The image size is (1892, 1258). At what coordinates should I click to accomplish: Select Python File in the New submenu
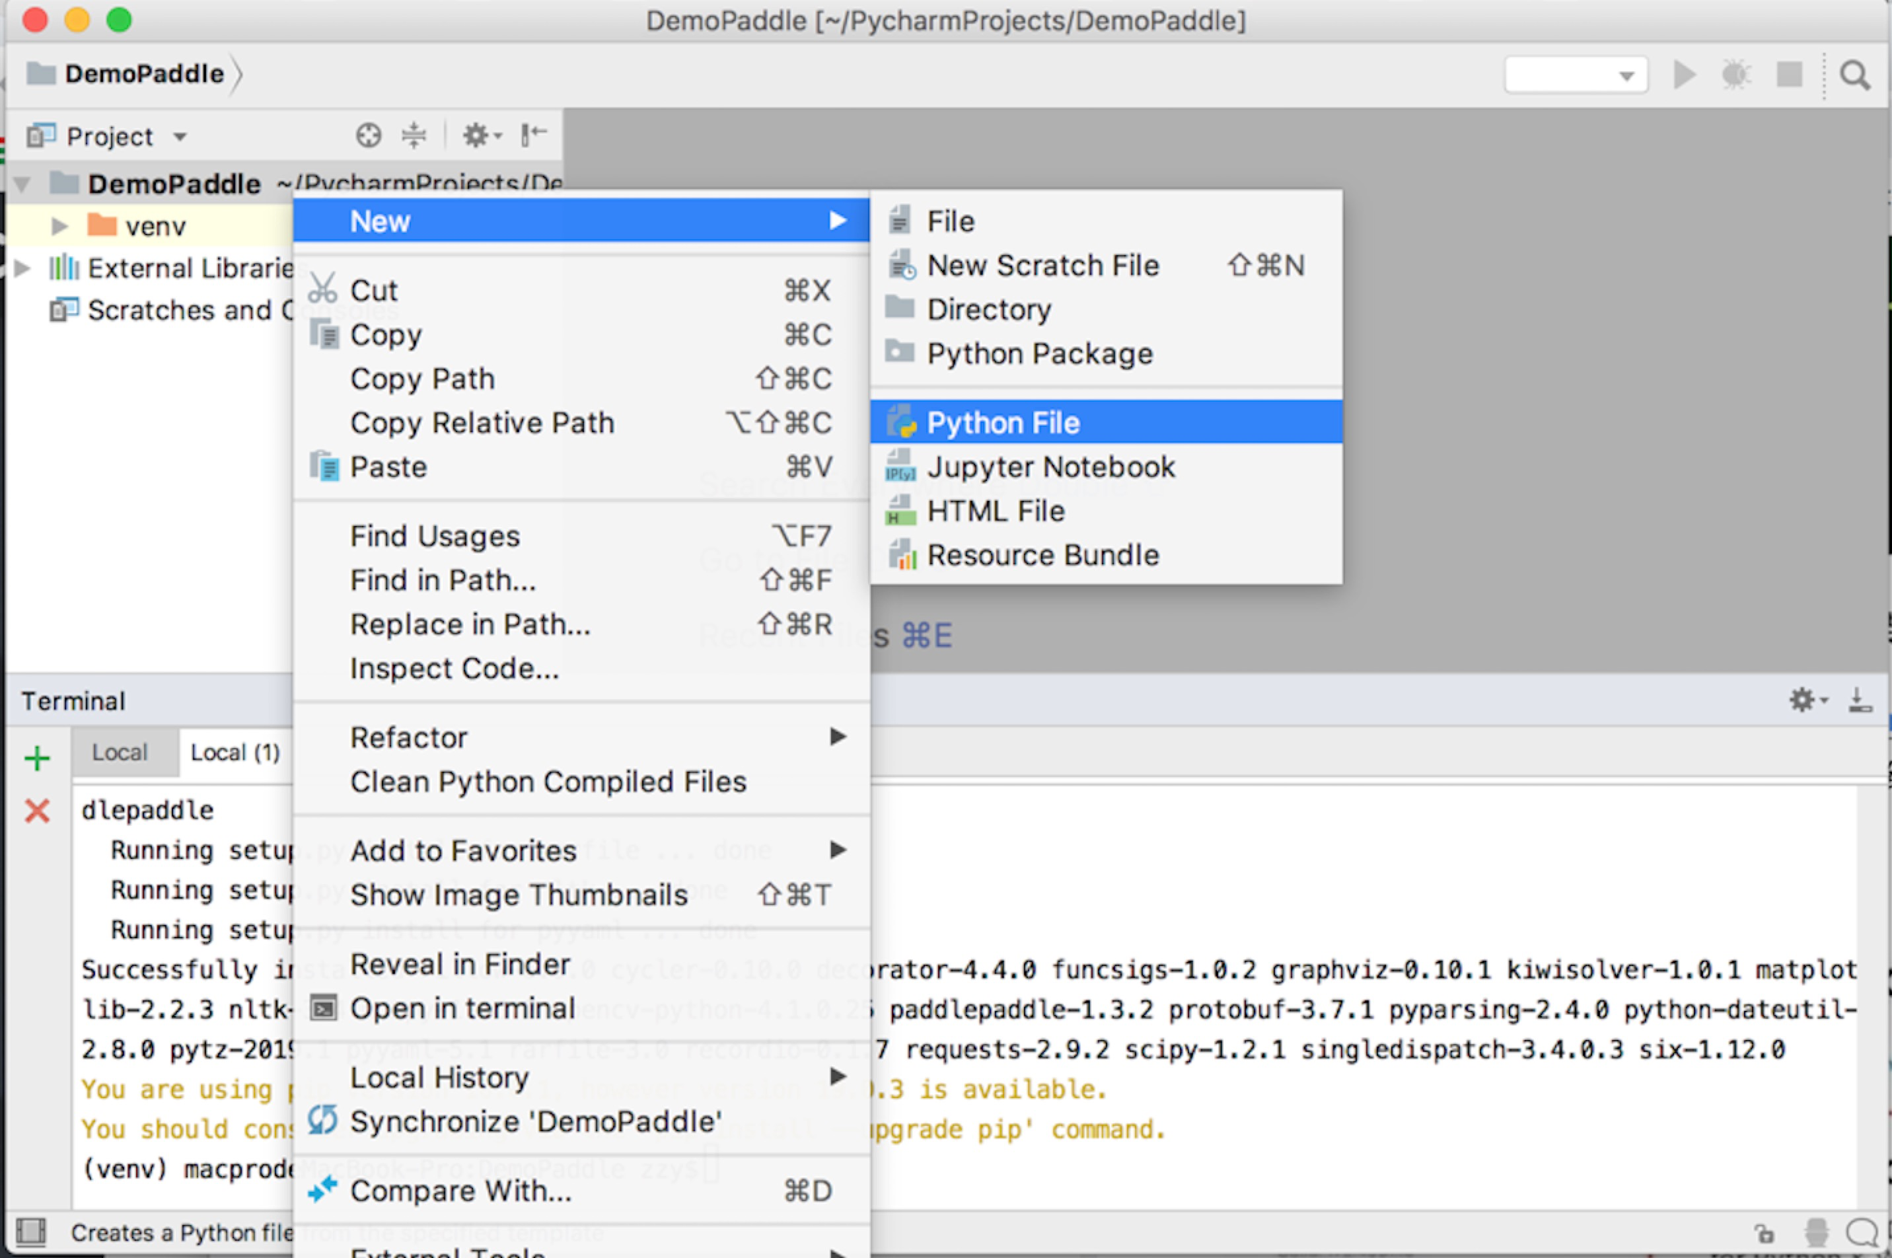pos(1105,422)
